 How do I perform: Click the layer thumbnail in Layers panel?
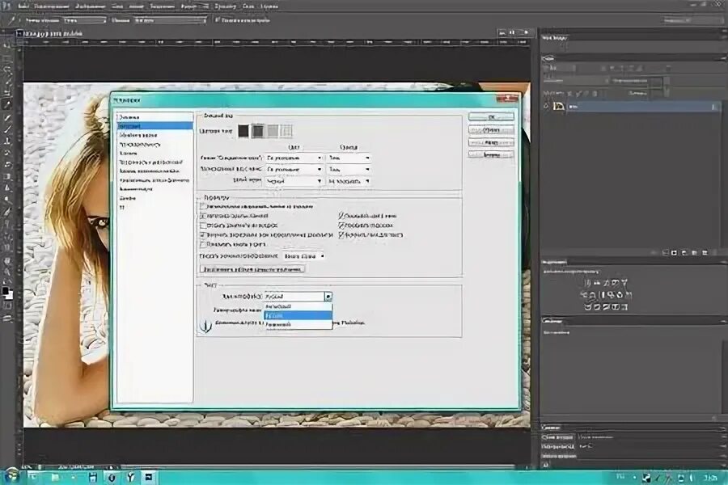(x=558, y=106)
